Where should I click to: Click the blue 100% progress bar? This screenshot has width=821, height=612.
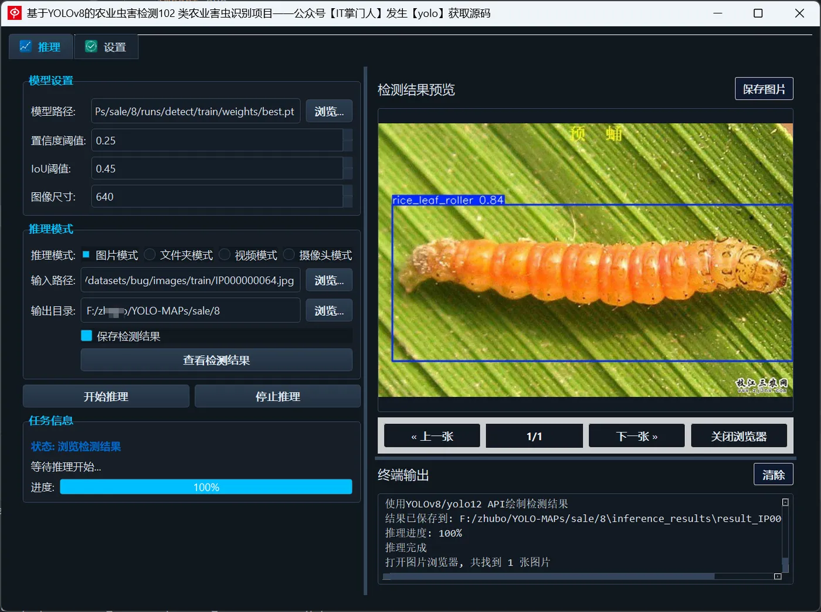[x=206, y=487]
